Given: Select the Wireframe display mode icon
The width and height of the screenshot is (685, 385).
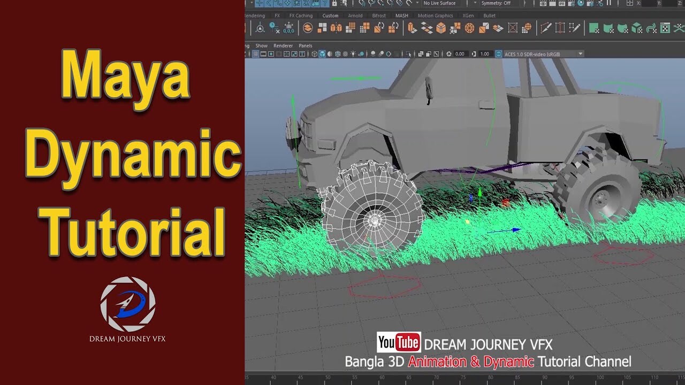Looking at the screenshot, I should (x=315, y=53).
